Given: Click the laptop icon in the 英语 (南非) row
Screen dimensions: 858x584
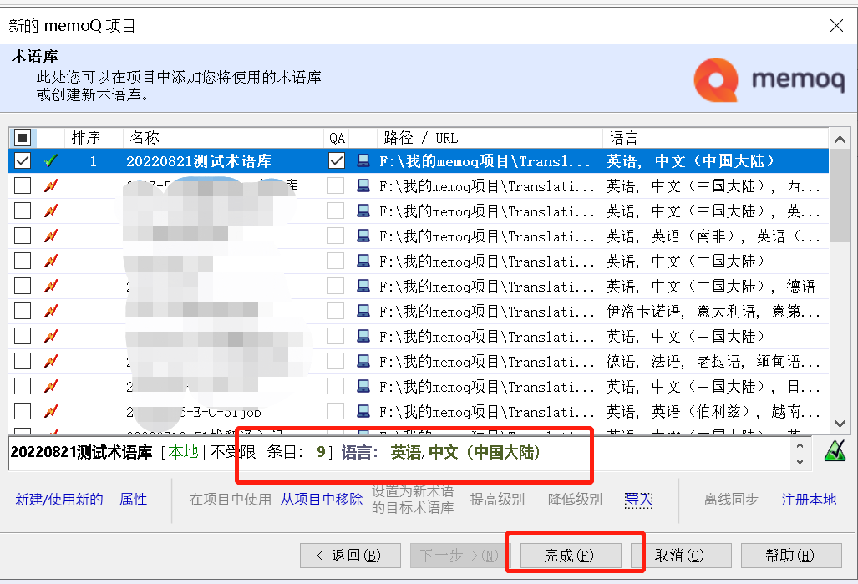Looking at the screenshot, I should [363, 236].
